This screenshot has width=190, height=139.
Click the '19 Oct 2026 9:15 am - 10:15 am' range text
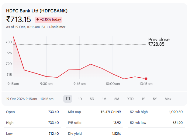[x=30, y=99]
